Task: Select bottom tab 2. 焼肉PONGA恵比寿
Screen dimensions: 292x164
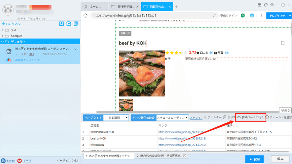Action: 161,156
